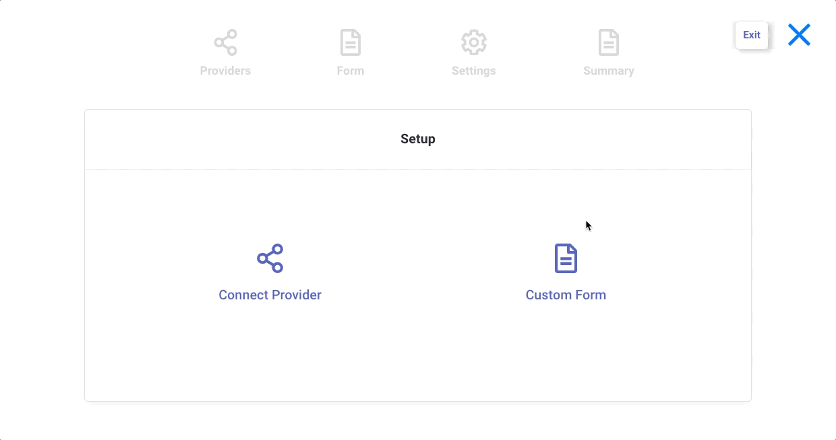Click the document icon above Summary label
The image size is (836, 440).
(609, 42)
